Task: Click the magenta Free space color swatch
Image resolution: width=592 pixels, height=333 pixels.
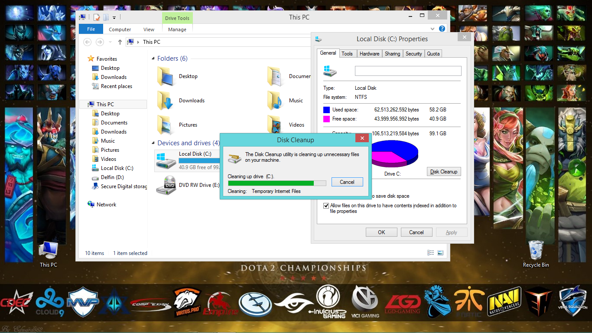Action: click(326, 119)
